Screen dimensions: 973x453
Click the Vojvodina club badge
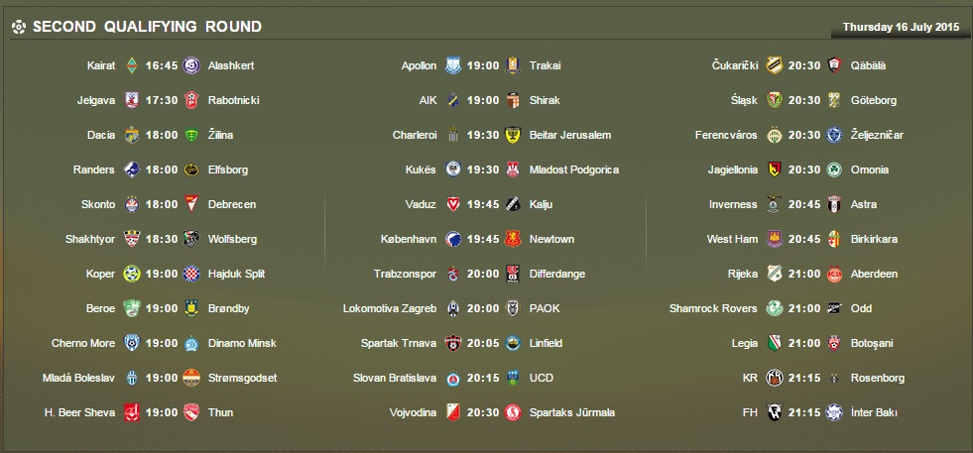click(x=452, y=412)
